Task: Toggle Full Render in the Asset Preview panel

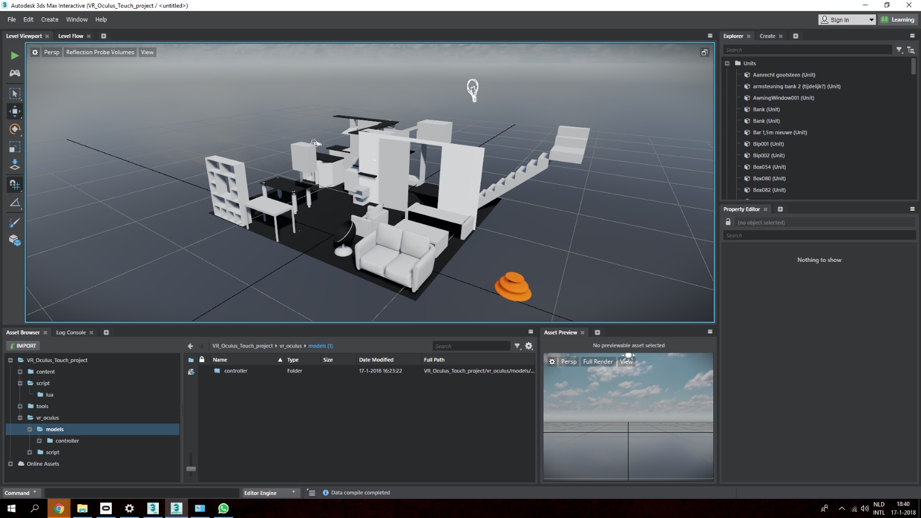Action: tap(597, 361)
